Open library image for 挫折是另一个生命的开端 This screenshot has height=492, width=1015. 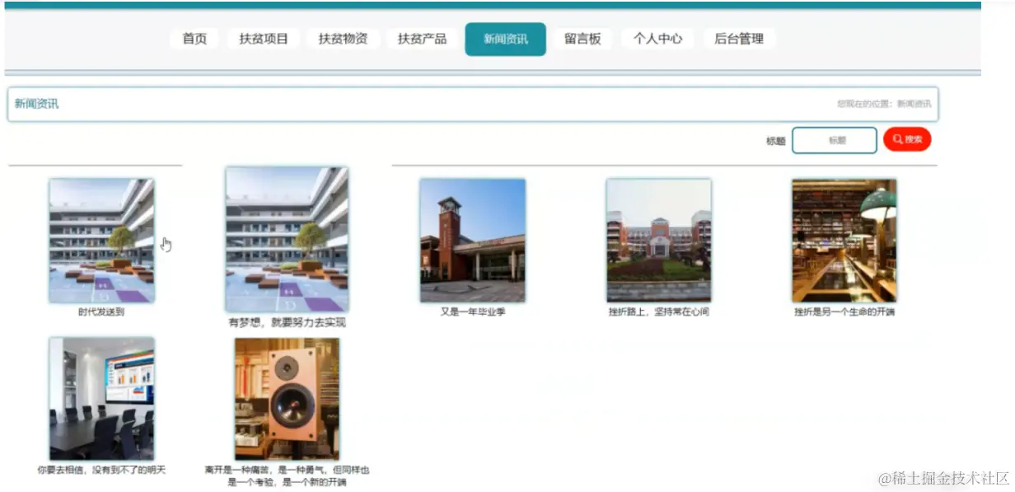844,241
